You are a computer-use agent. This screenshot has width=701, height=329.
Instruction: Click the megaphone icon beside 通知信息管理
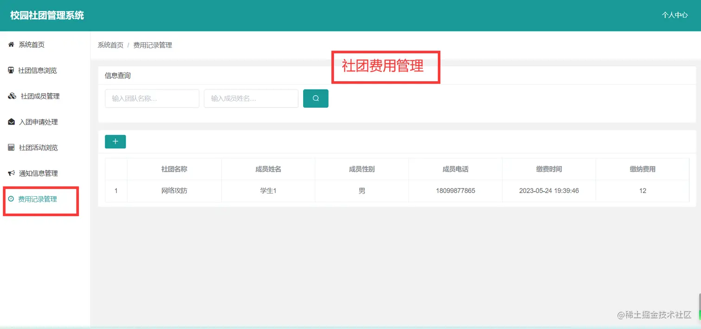12,173
